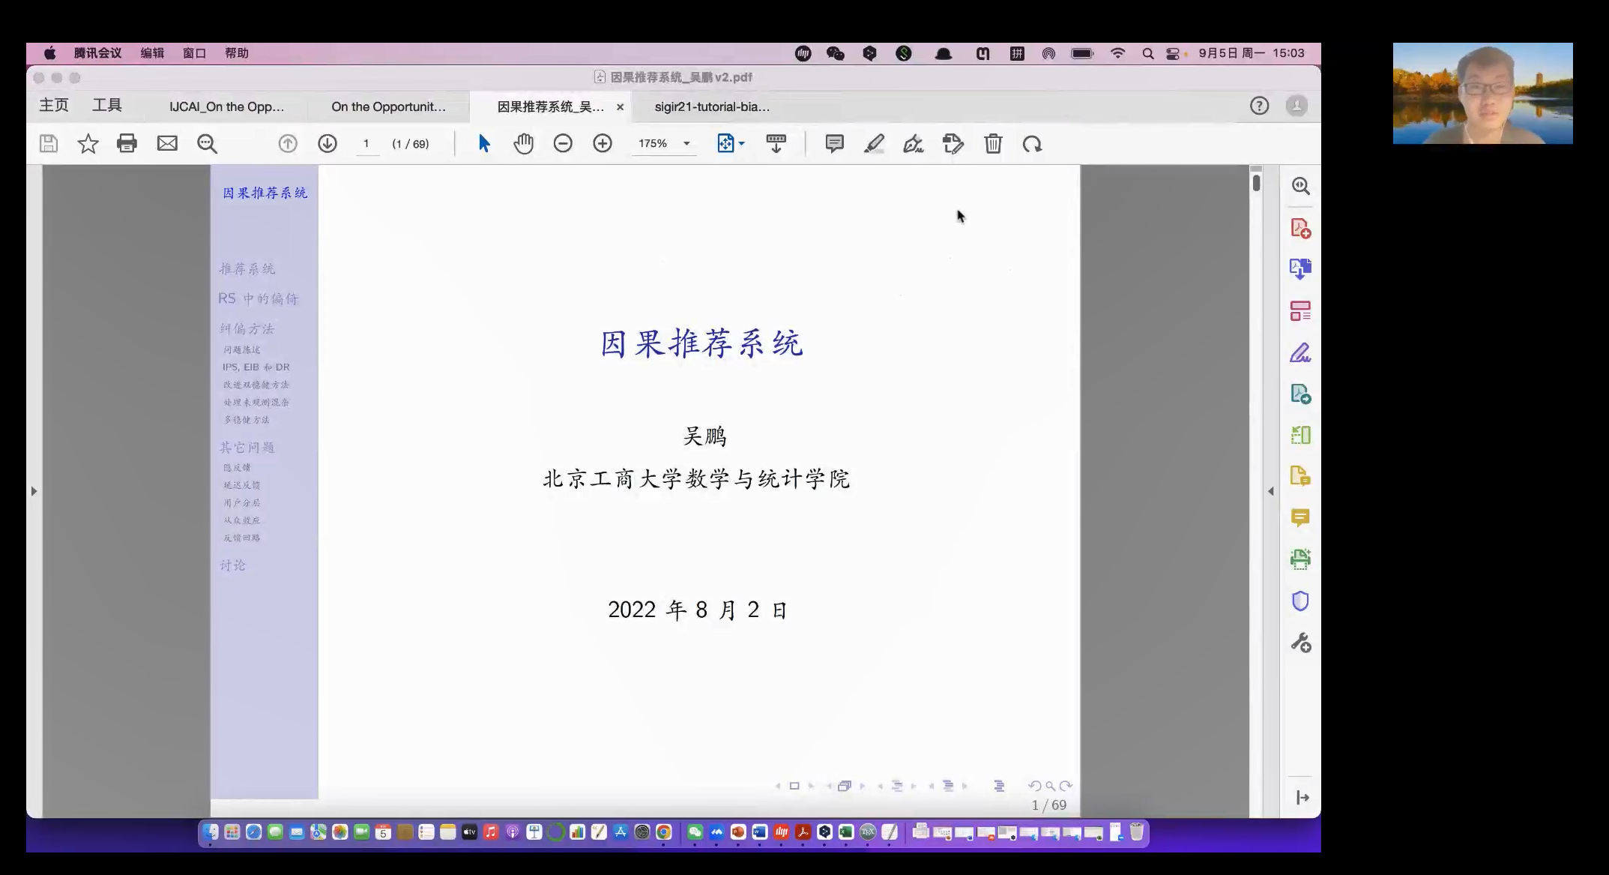Open the sign document pen tool
This screenshot has width=1609, height=875.
913,143
